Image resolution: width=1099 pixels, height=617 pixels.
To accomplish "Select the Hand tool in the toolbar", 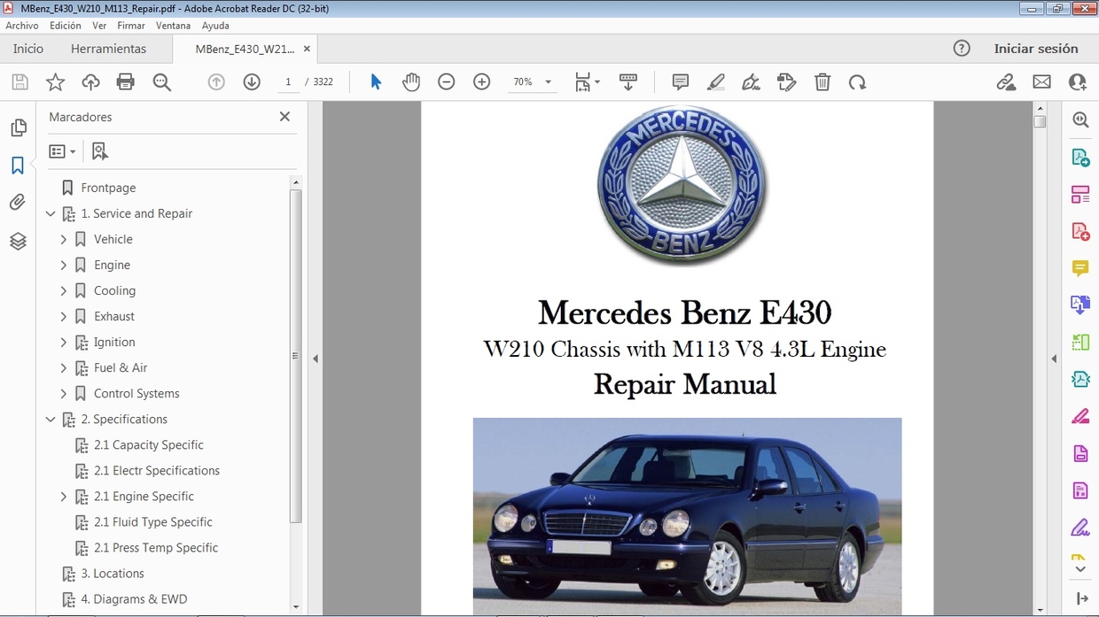I will tap(411, 81).
